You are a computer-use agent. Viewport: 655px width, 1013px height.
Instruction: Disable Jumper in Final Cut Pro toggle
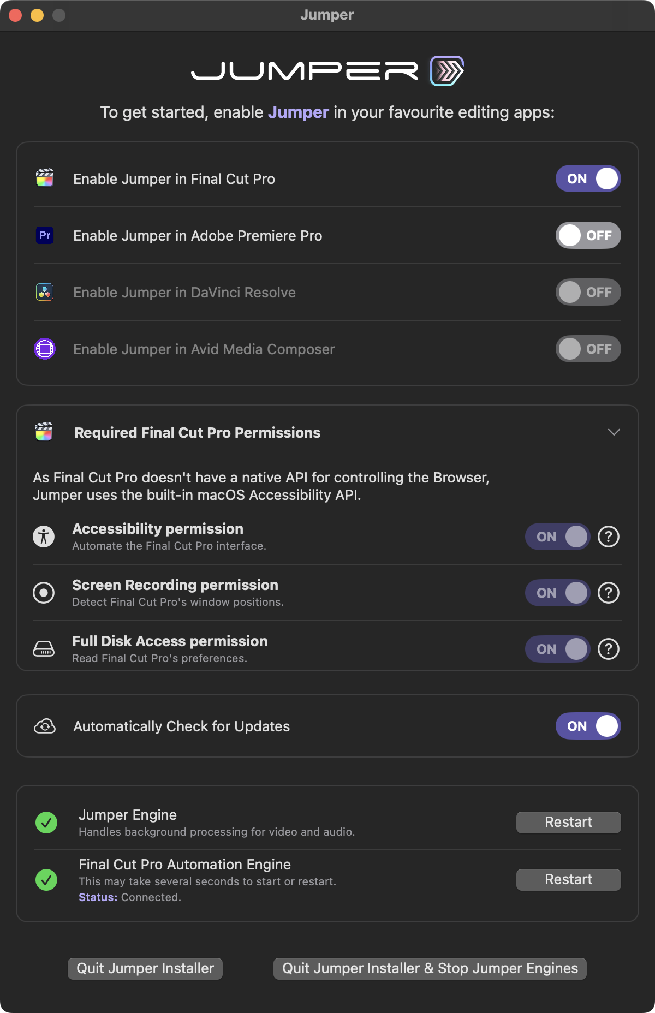(588, 178)
